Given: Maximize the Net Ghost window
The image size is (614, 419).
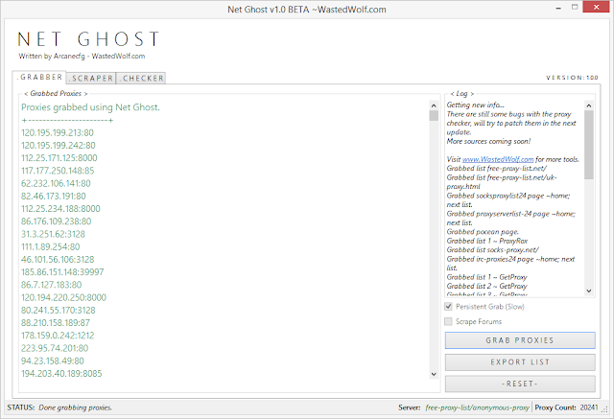Looking at the screenshot, I should pyautogui.click(x=575, y=7).
